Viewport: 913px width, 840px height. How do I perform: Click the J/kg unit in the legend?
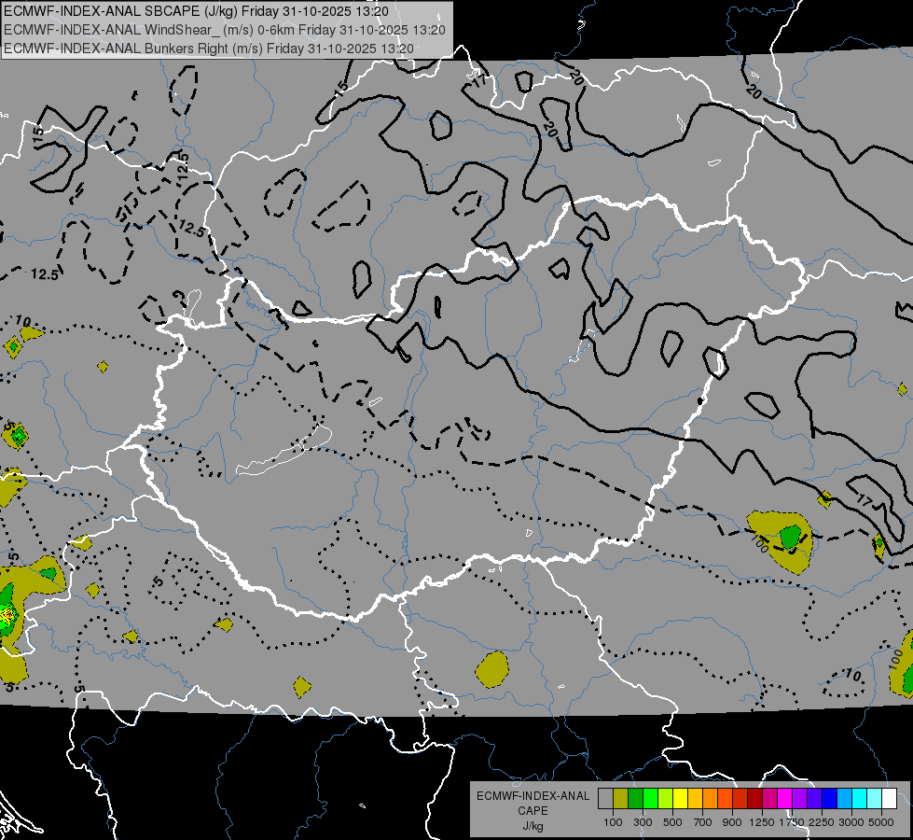(533, 826)
